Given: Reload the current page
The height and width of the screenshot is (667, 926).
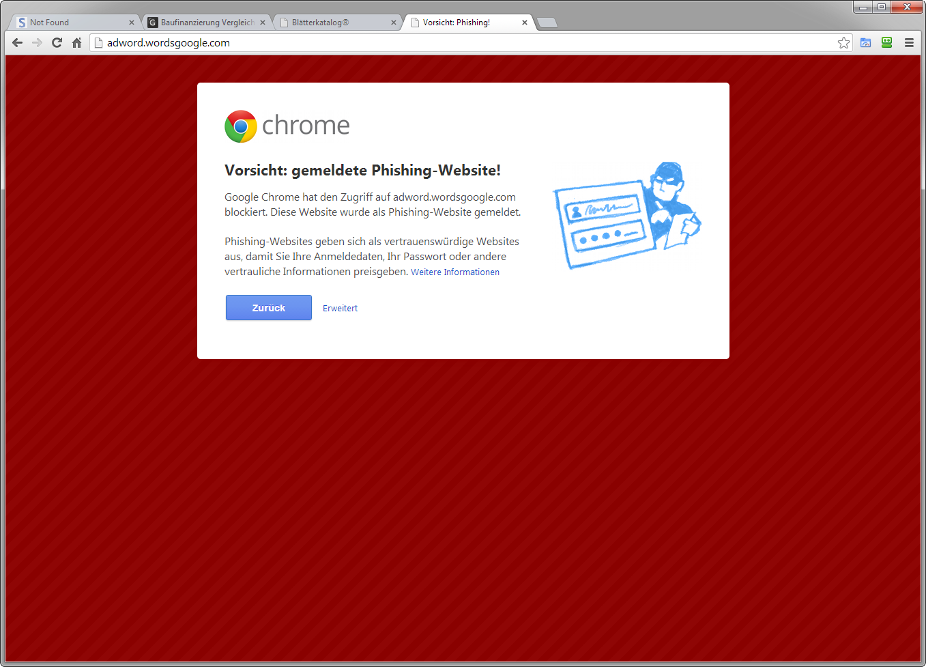Looking at the screenshot, I should tap(57, 42).
